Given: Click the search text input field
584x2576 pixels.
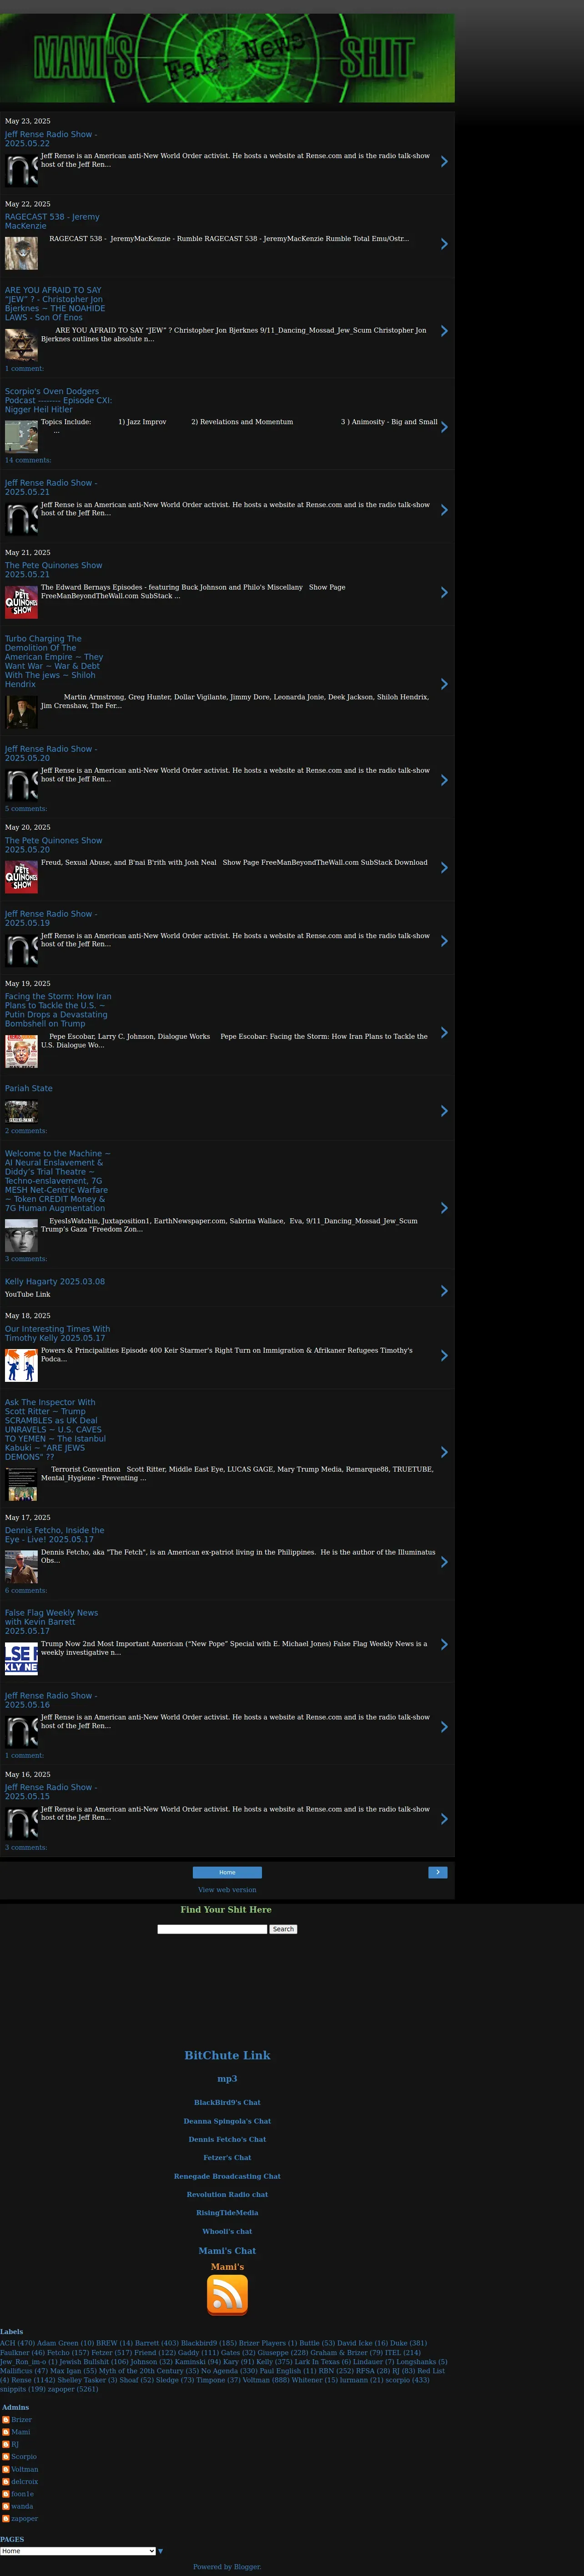Looking at the screenshot, I should coord(213,1929).
